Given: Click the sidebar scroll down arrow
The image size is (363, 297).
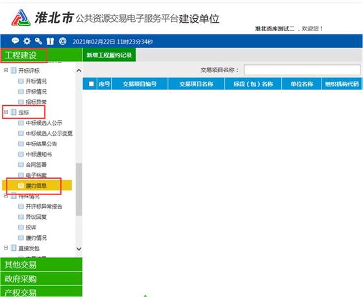Looking at the screenshot, I should tap(79, 248).
